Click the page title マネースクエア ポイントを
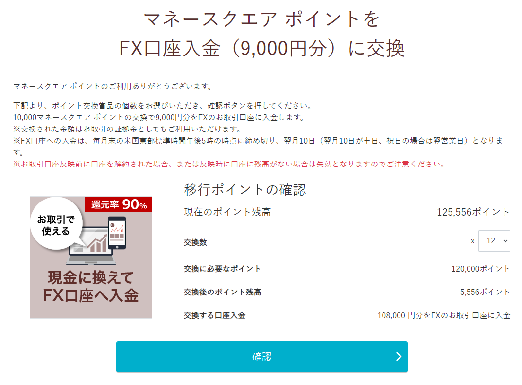This screenshot has height=385, width=522. coord(261,18)
